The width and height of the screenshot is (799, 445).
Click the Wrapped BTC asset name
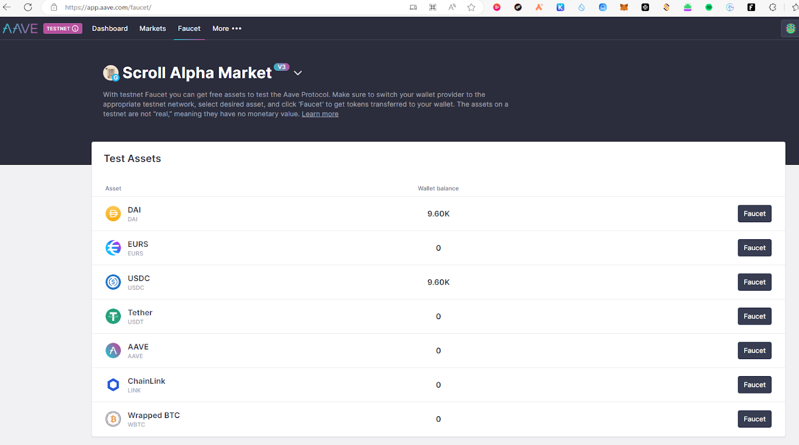pyautogui.click(x=154, y=415)
